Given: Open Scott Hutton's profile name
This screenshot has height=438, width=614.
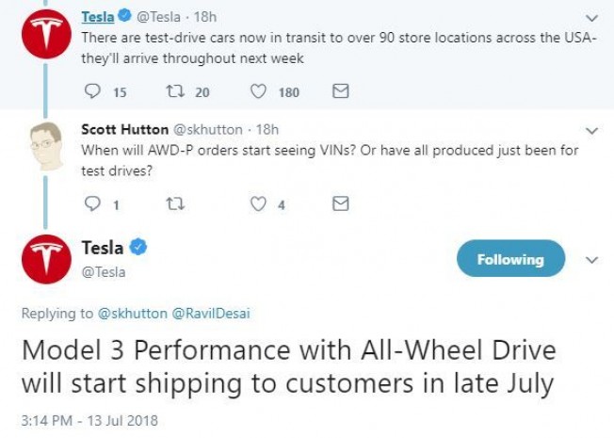Looking at the screenshot, I should pos(125,129).
